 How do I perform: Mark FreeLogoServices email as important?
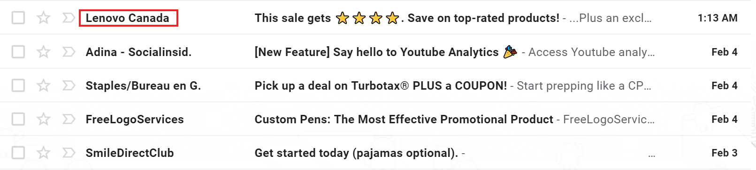click(69, 119)
